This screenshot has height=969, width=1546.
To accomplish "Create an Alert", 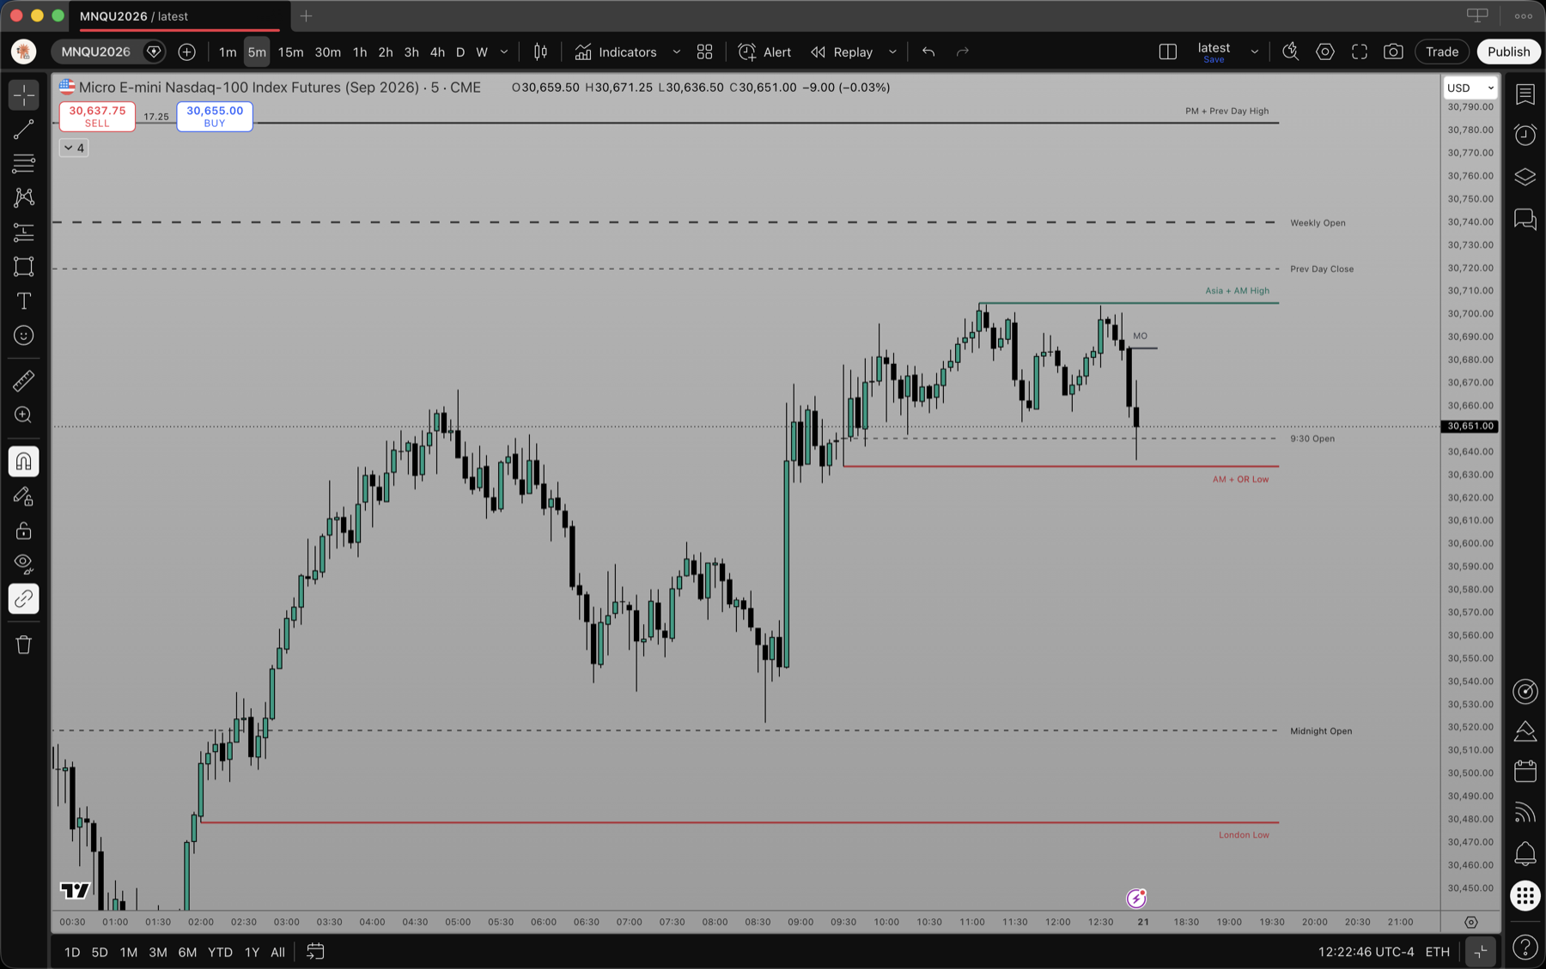I will pyautogui.click(x=765, y=52).
